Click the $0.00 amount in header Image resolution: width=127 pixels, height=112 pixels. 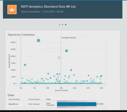click(60, 12)
